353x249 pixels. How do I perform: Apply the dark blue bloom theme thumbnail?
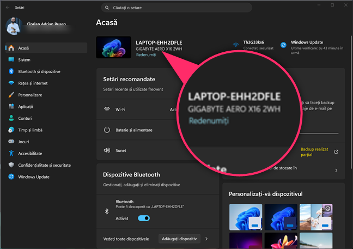(281, 217)
